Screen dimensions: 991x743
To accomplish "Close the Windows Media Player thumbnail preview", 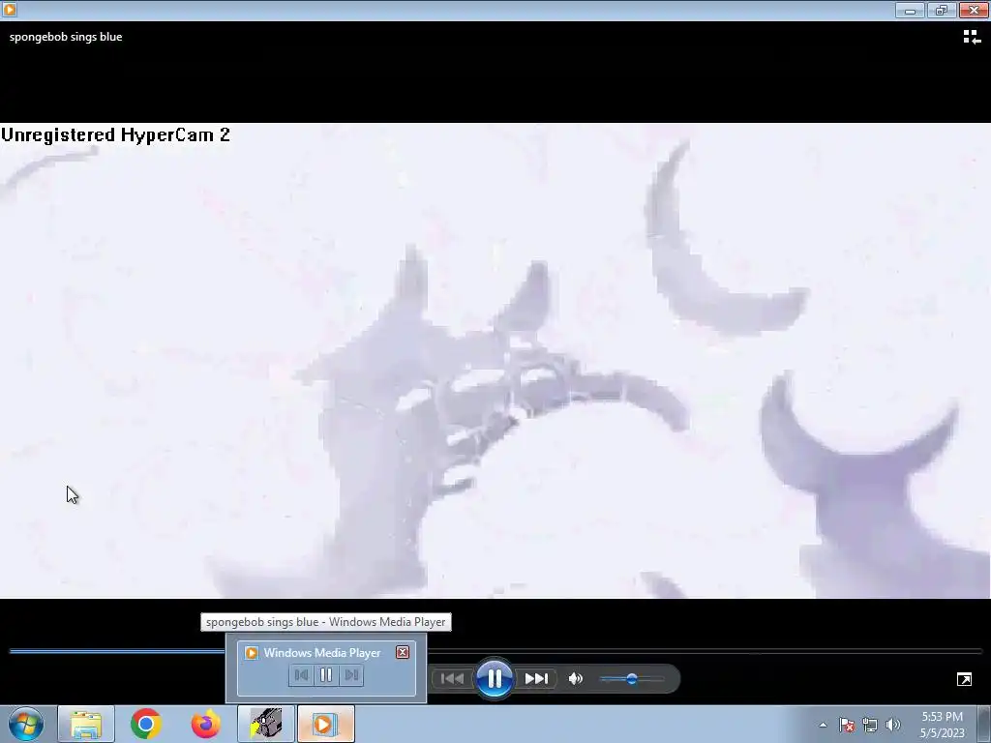I will [403, 652].
